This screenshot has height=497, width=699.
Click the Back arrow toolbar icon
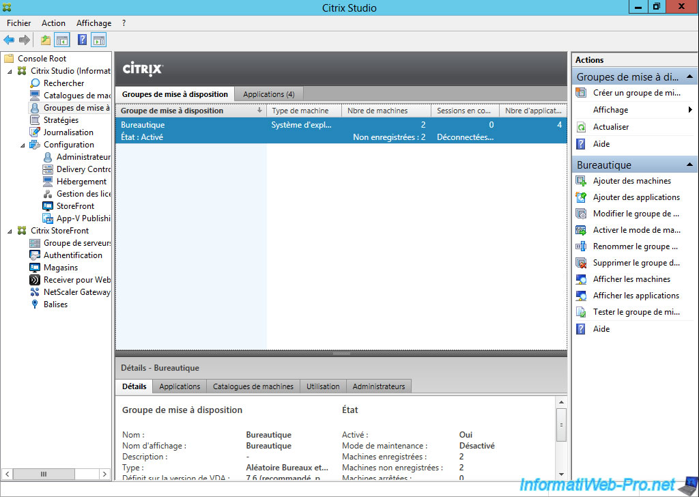click(9, 40)
